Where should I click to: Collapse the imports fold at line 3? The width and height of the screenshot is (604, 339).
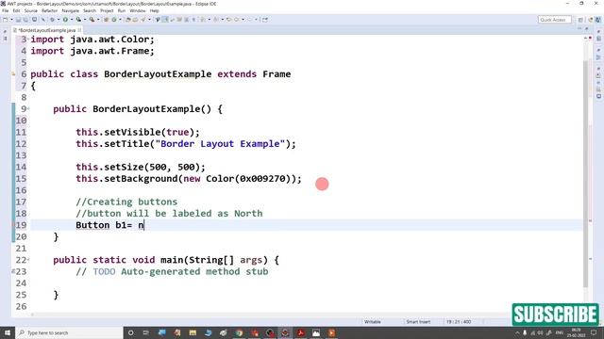point(28,40)
